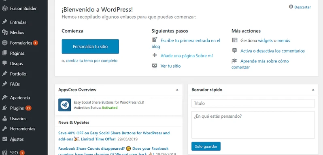Collapse the AppsCreo Overview panel
Viewport: 323px width, 155px height.
click(177, 90)
